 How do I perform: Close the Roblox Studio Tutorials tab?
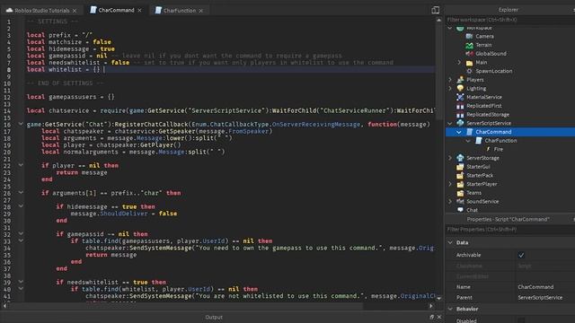(x=75, y=11)
